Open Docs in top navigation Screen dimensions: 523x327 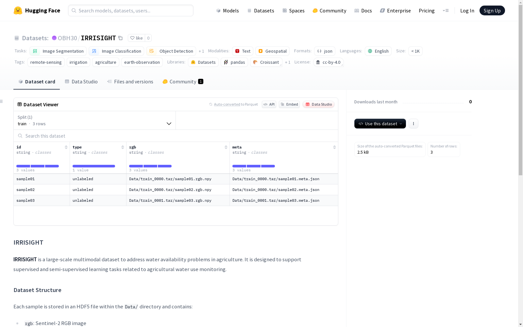[363, 10]
